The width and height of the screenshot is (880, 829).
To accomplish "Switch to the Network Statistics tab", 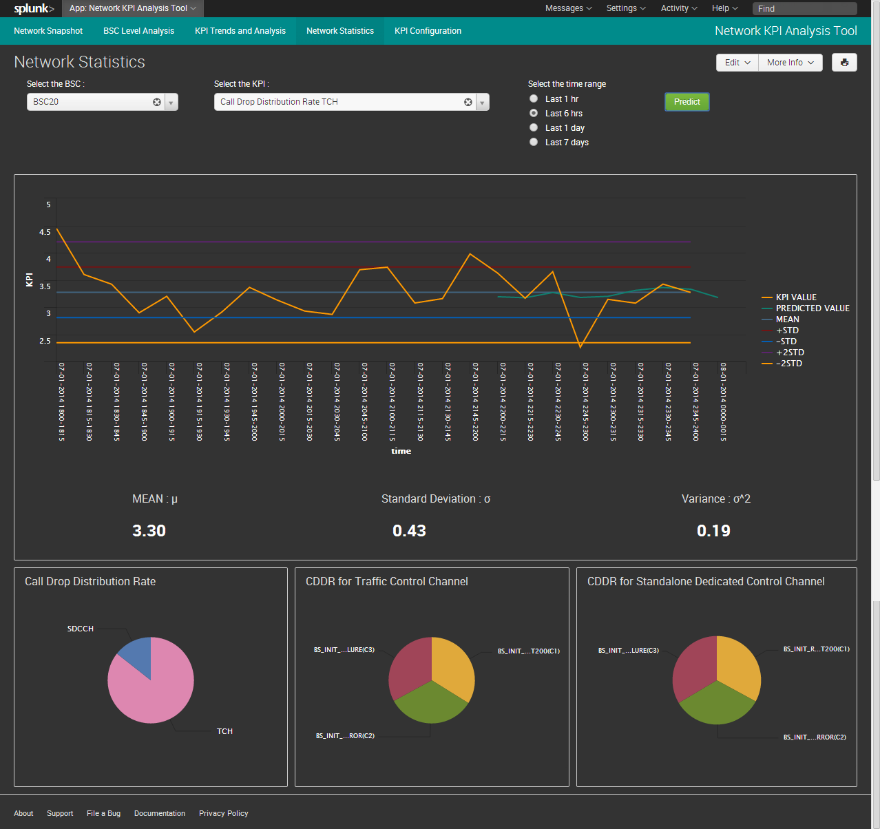I will 340,31.
